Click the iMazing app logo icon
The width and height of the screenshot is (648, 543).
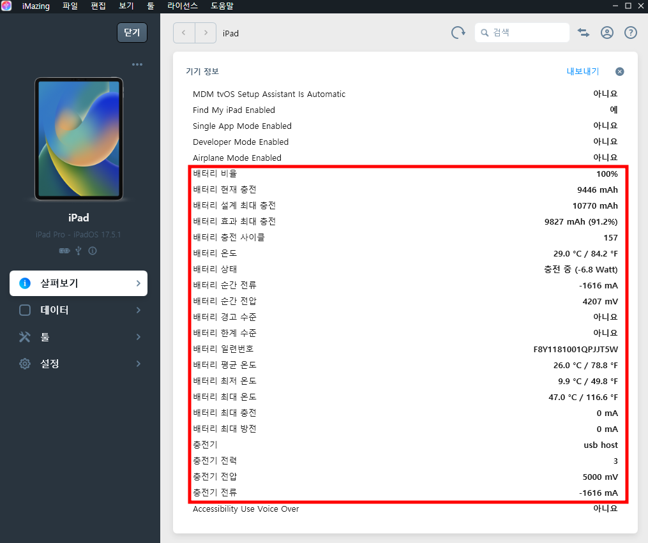point(6,6)
